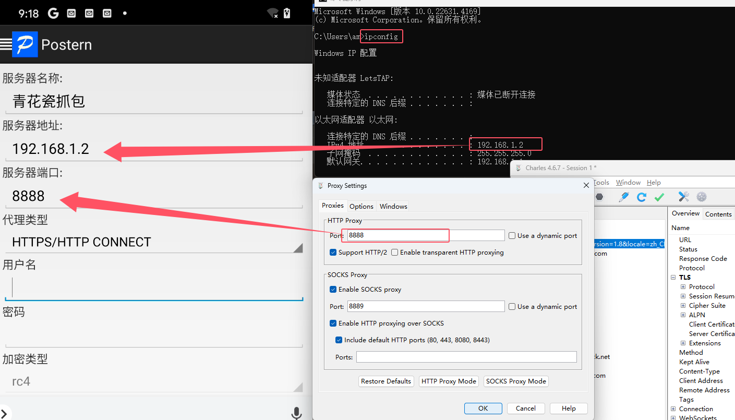Open the 加密类型 rc4 dropdown
The height and width of the screenshot is (420, 735).
tap(154, 381)
